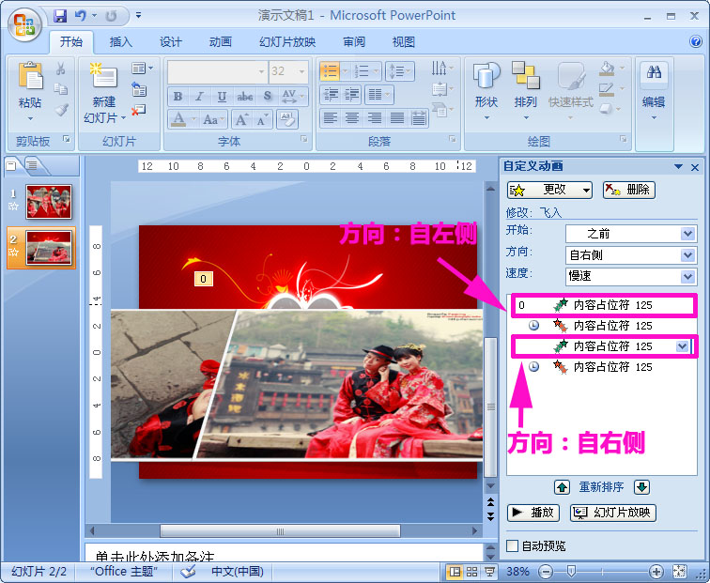
Task: Open the Start (开始) timing dropdown
Action: (687, 234)
